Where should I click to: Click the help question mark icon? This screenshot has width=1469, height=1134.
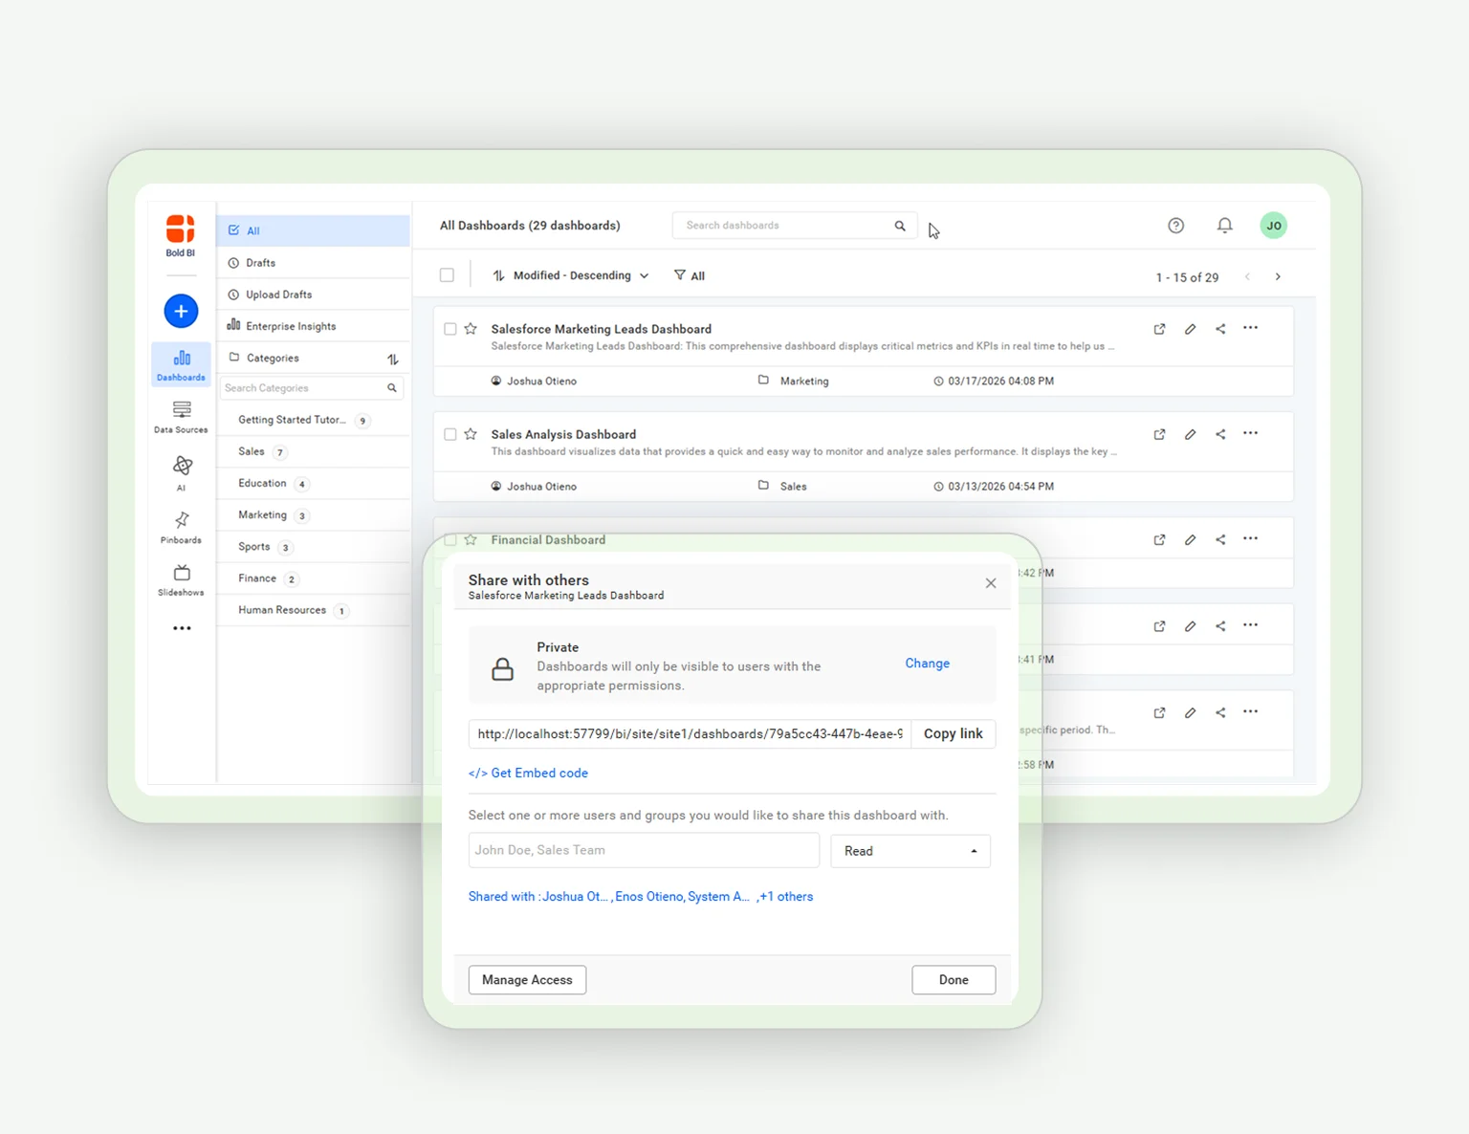tap(1176, 226)
